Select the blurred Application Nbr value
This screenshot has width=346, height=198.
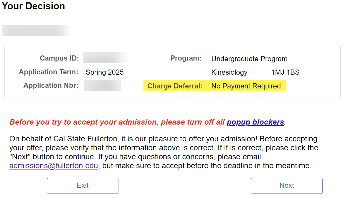coord(102,86)
